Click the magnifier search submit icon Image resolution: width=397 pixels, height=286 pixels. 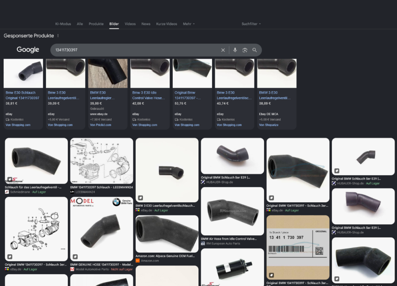pos(254,50)
